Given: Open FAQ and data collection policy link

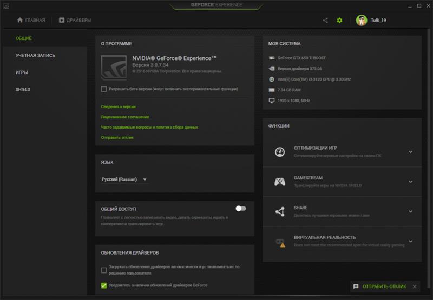Looking at the screenshot, I should pyautogui.click(x=149, y=127).
